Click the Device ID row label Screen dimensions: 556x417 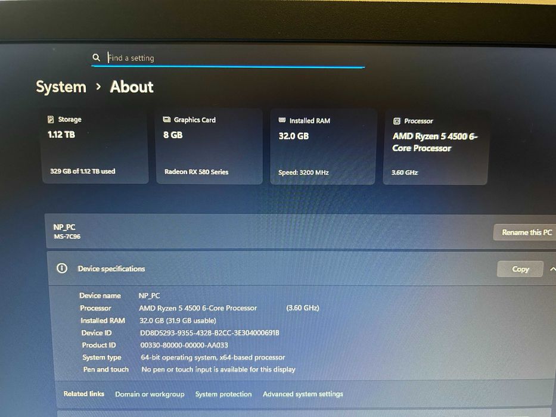click(x=97, y=332)
